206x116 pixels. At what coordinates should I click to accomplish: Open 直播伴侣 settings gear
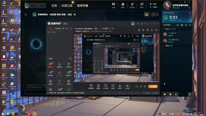pyautogui.click(x=145, y=87)
